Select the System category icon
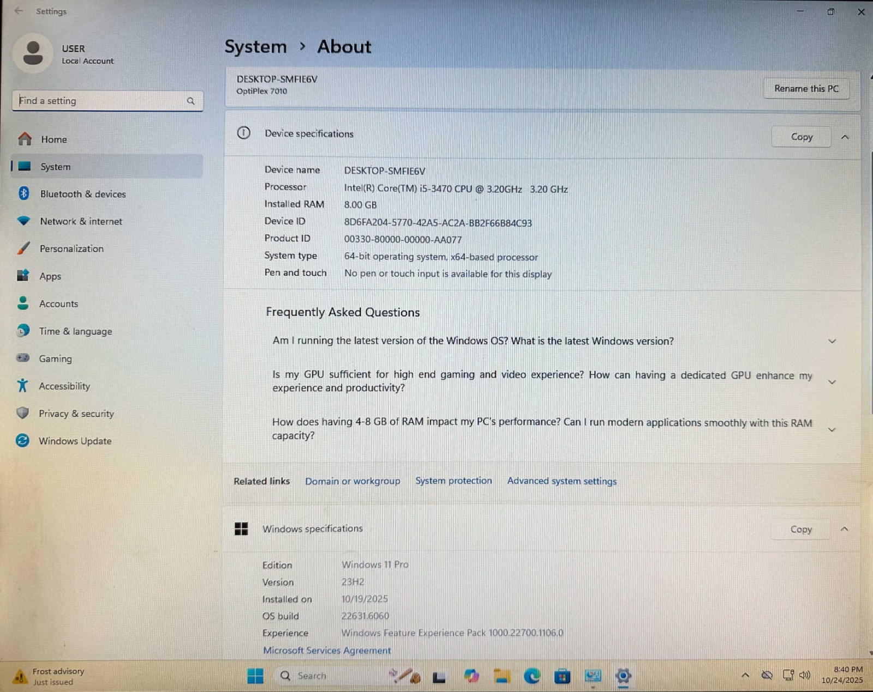Viewport: 873px width, 692px height. (x=25, y=167)
